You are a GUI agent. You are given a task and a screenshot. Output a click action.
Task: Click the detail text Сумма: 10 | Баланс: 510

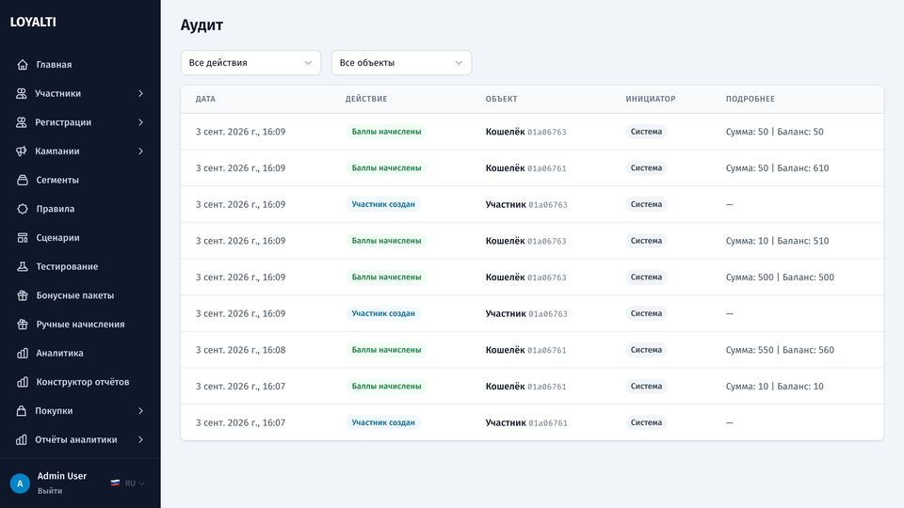pyautogui.click(x=777, y=240)
